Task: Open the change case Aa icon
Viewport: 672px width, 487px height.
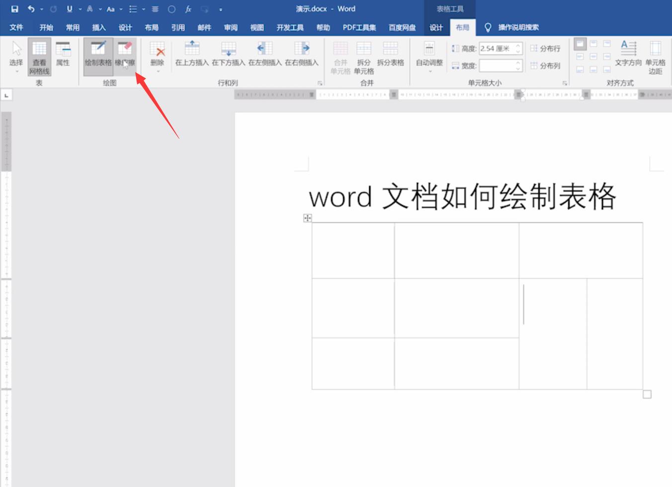Action: point(110,9)
